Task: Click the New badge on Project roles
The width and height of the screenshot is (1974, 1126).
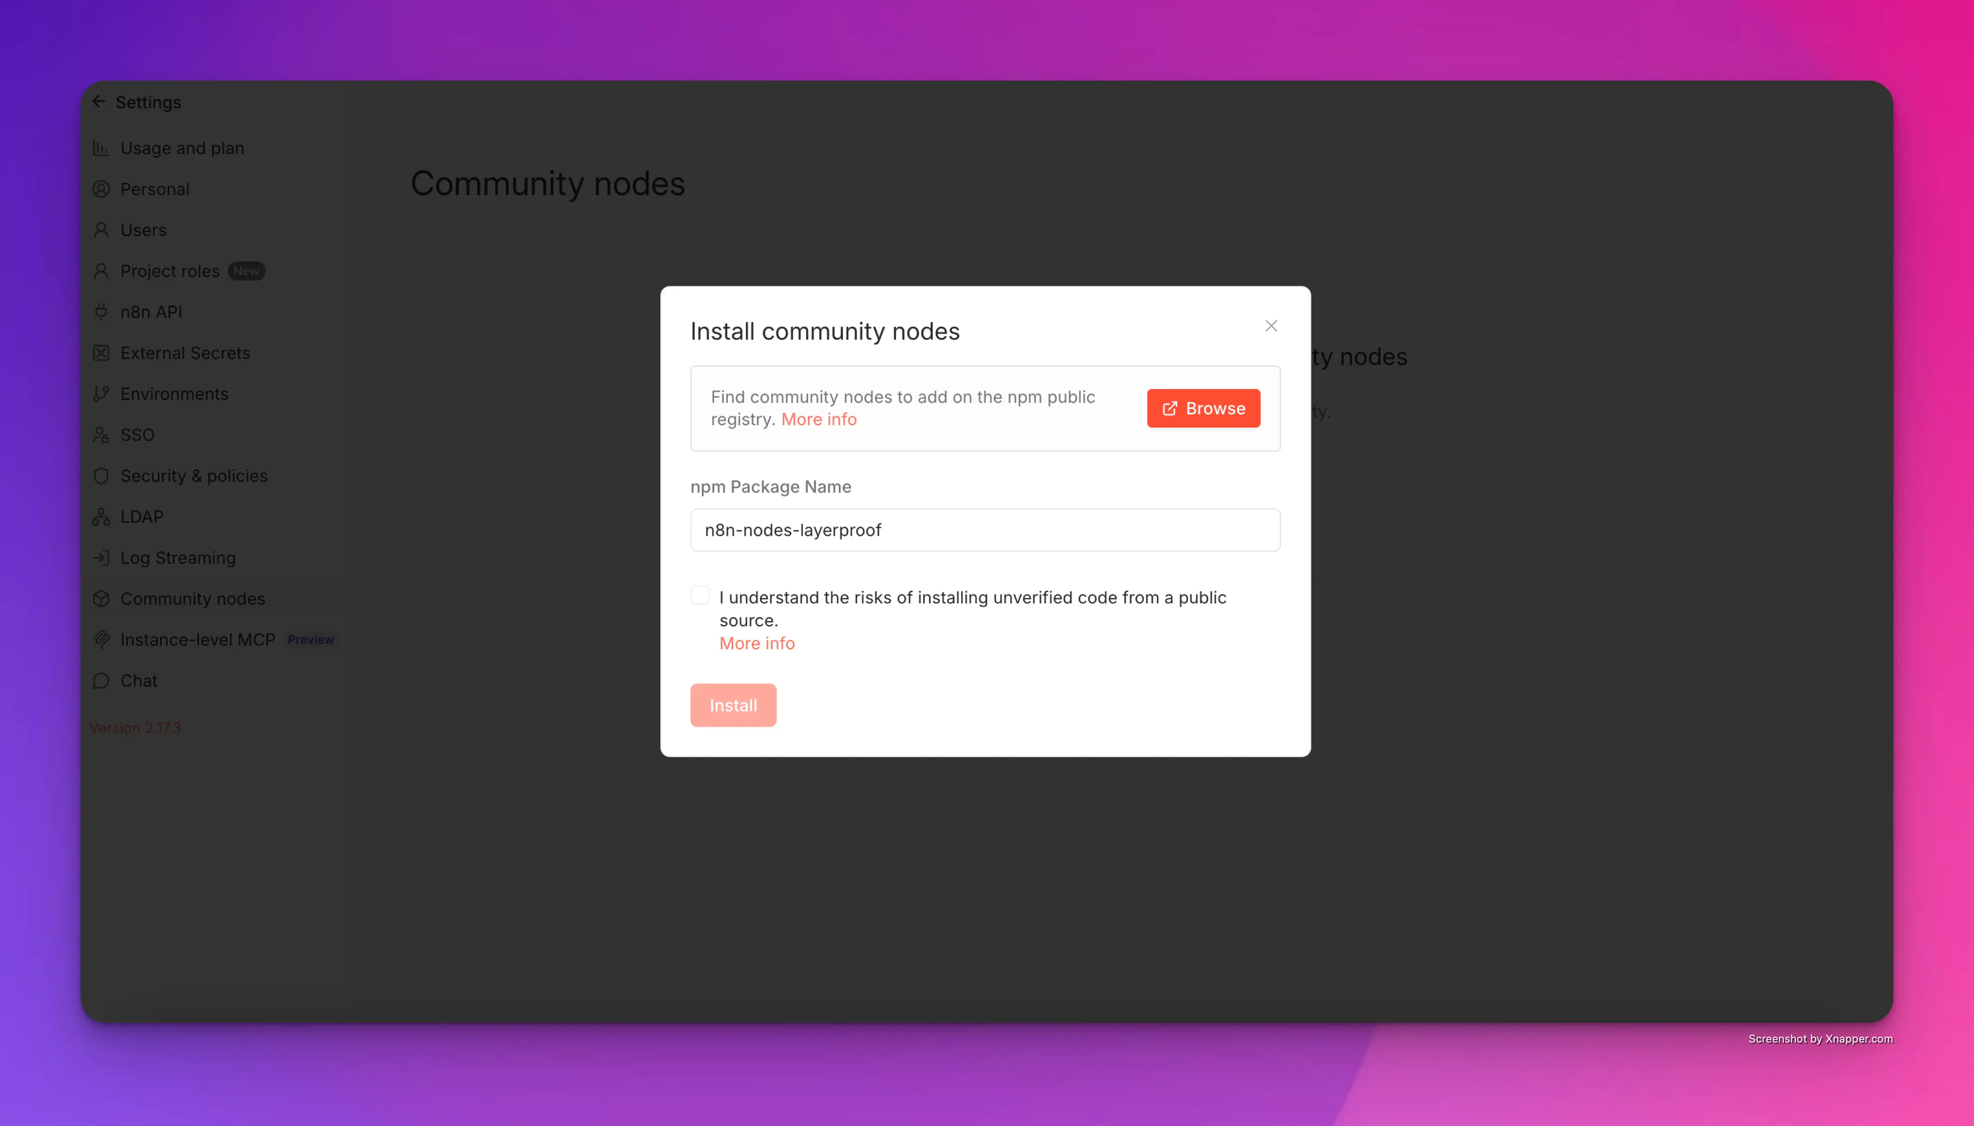Action: (x=246, y=271)
